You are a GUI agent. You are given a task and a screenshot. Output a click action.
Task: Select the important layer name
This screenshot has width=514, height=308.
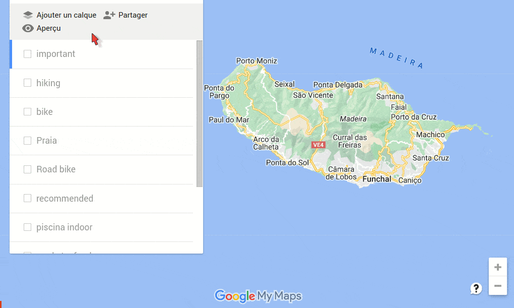pos(56,54)
